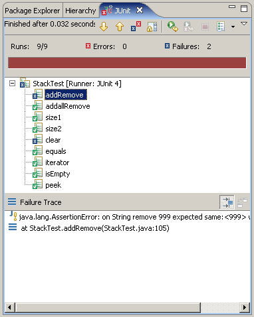The height and width of the screenshot is (317, 254).
Task: Toggle filter stack trace button
Action: (227, 202)
